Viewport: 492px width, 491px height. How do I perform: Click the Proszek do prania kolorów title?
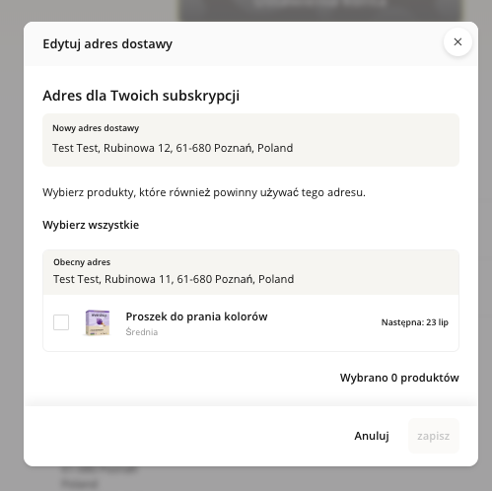(196, 316)
